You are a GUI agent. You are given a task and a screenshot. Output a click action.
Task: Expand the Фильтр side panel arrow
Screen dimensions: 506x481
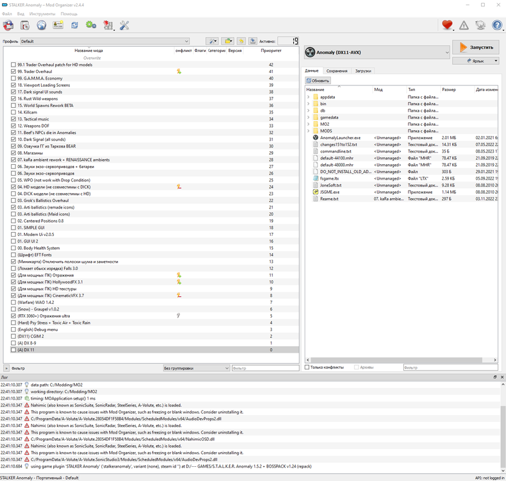point(6,368)
